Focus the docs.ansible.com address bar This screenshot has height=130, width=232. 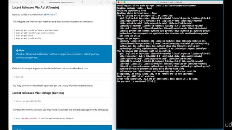[62, 3]
